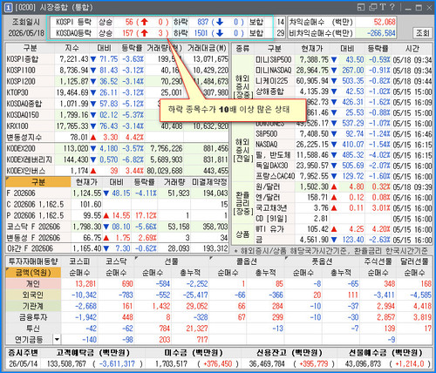Open the 연기금등 investor dropdown arrow
This screenshot has width=436, height=373.
57,339
